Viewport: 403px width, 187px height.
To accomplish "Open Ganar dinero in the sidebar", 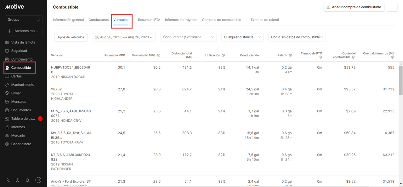I will (x=20, y=144).
